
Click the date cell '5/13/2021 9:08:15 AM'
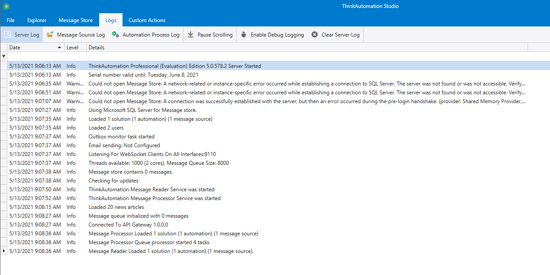pos(36,207)
